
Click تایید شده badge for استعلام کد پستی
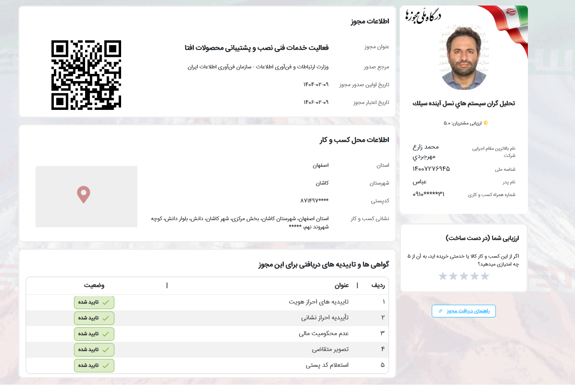coord(94,366)
